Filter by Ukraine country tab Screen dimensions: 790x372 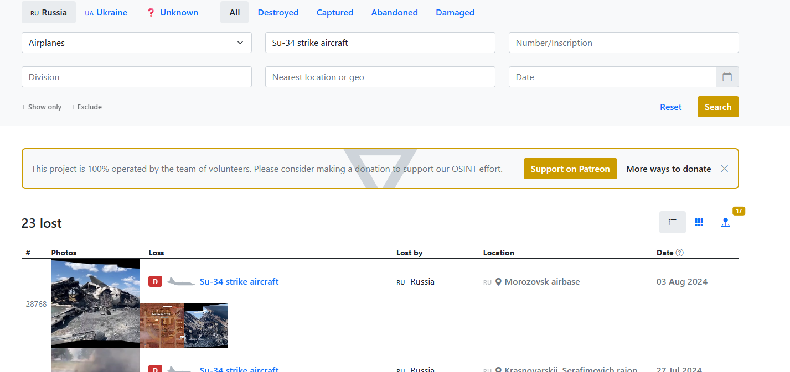[106, 12]
